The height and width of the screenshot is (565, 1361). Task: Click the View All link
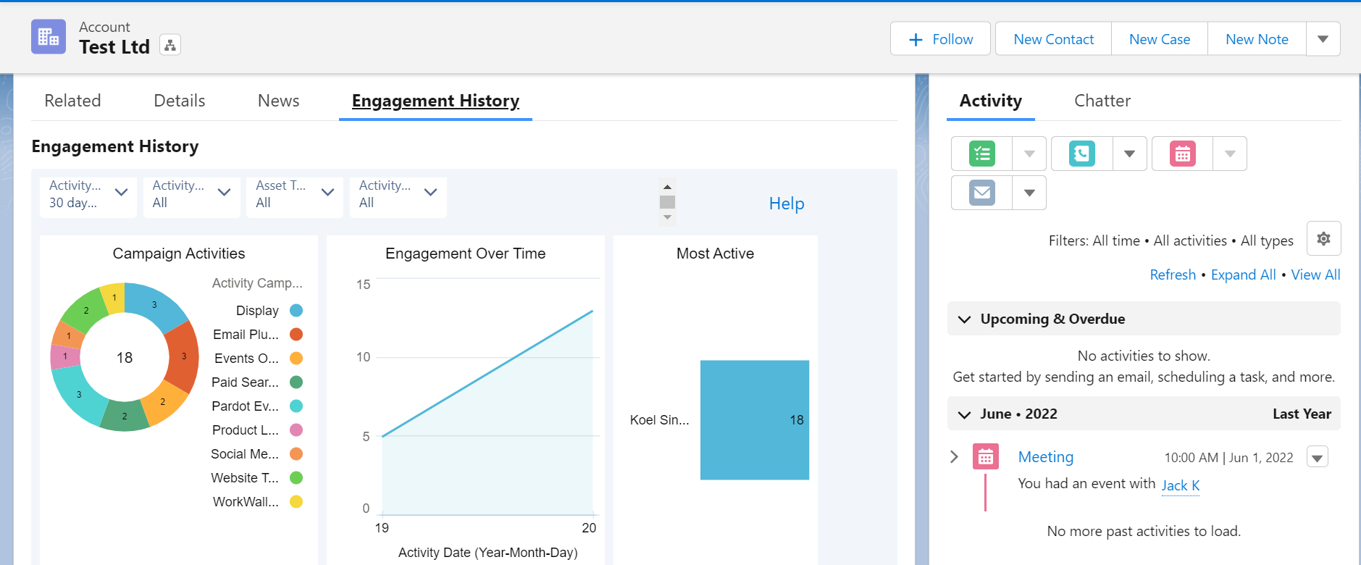coord(1315,275)
